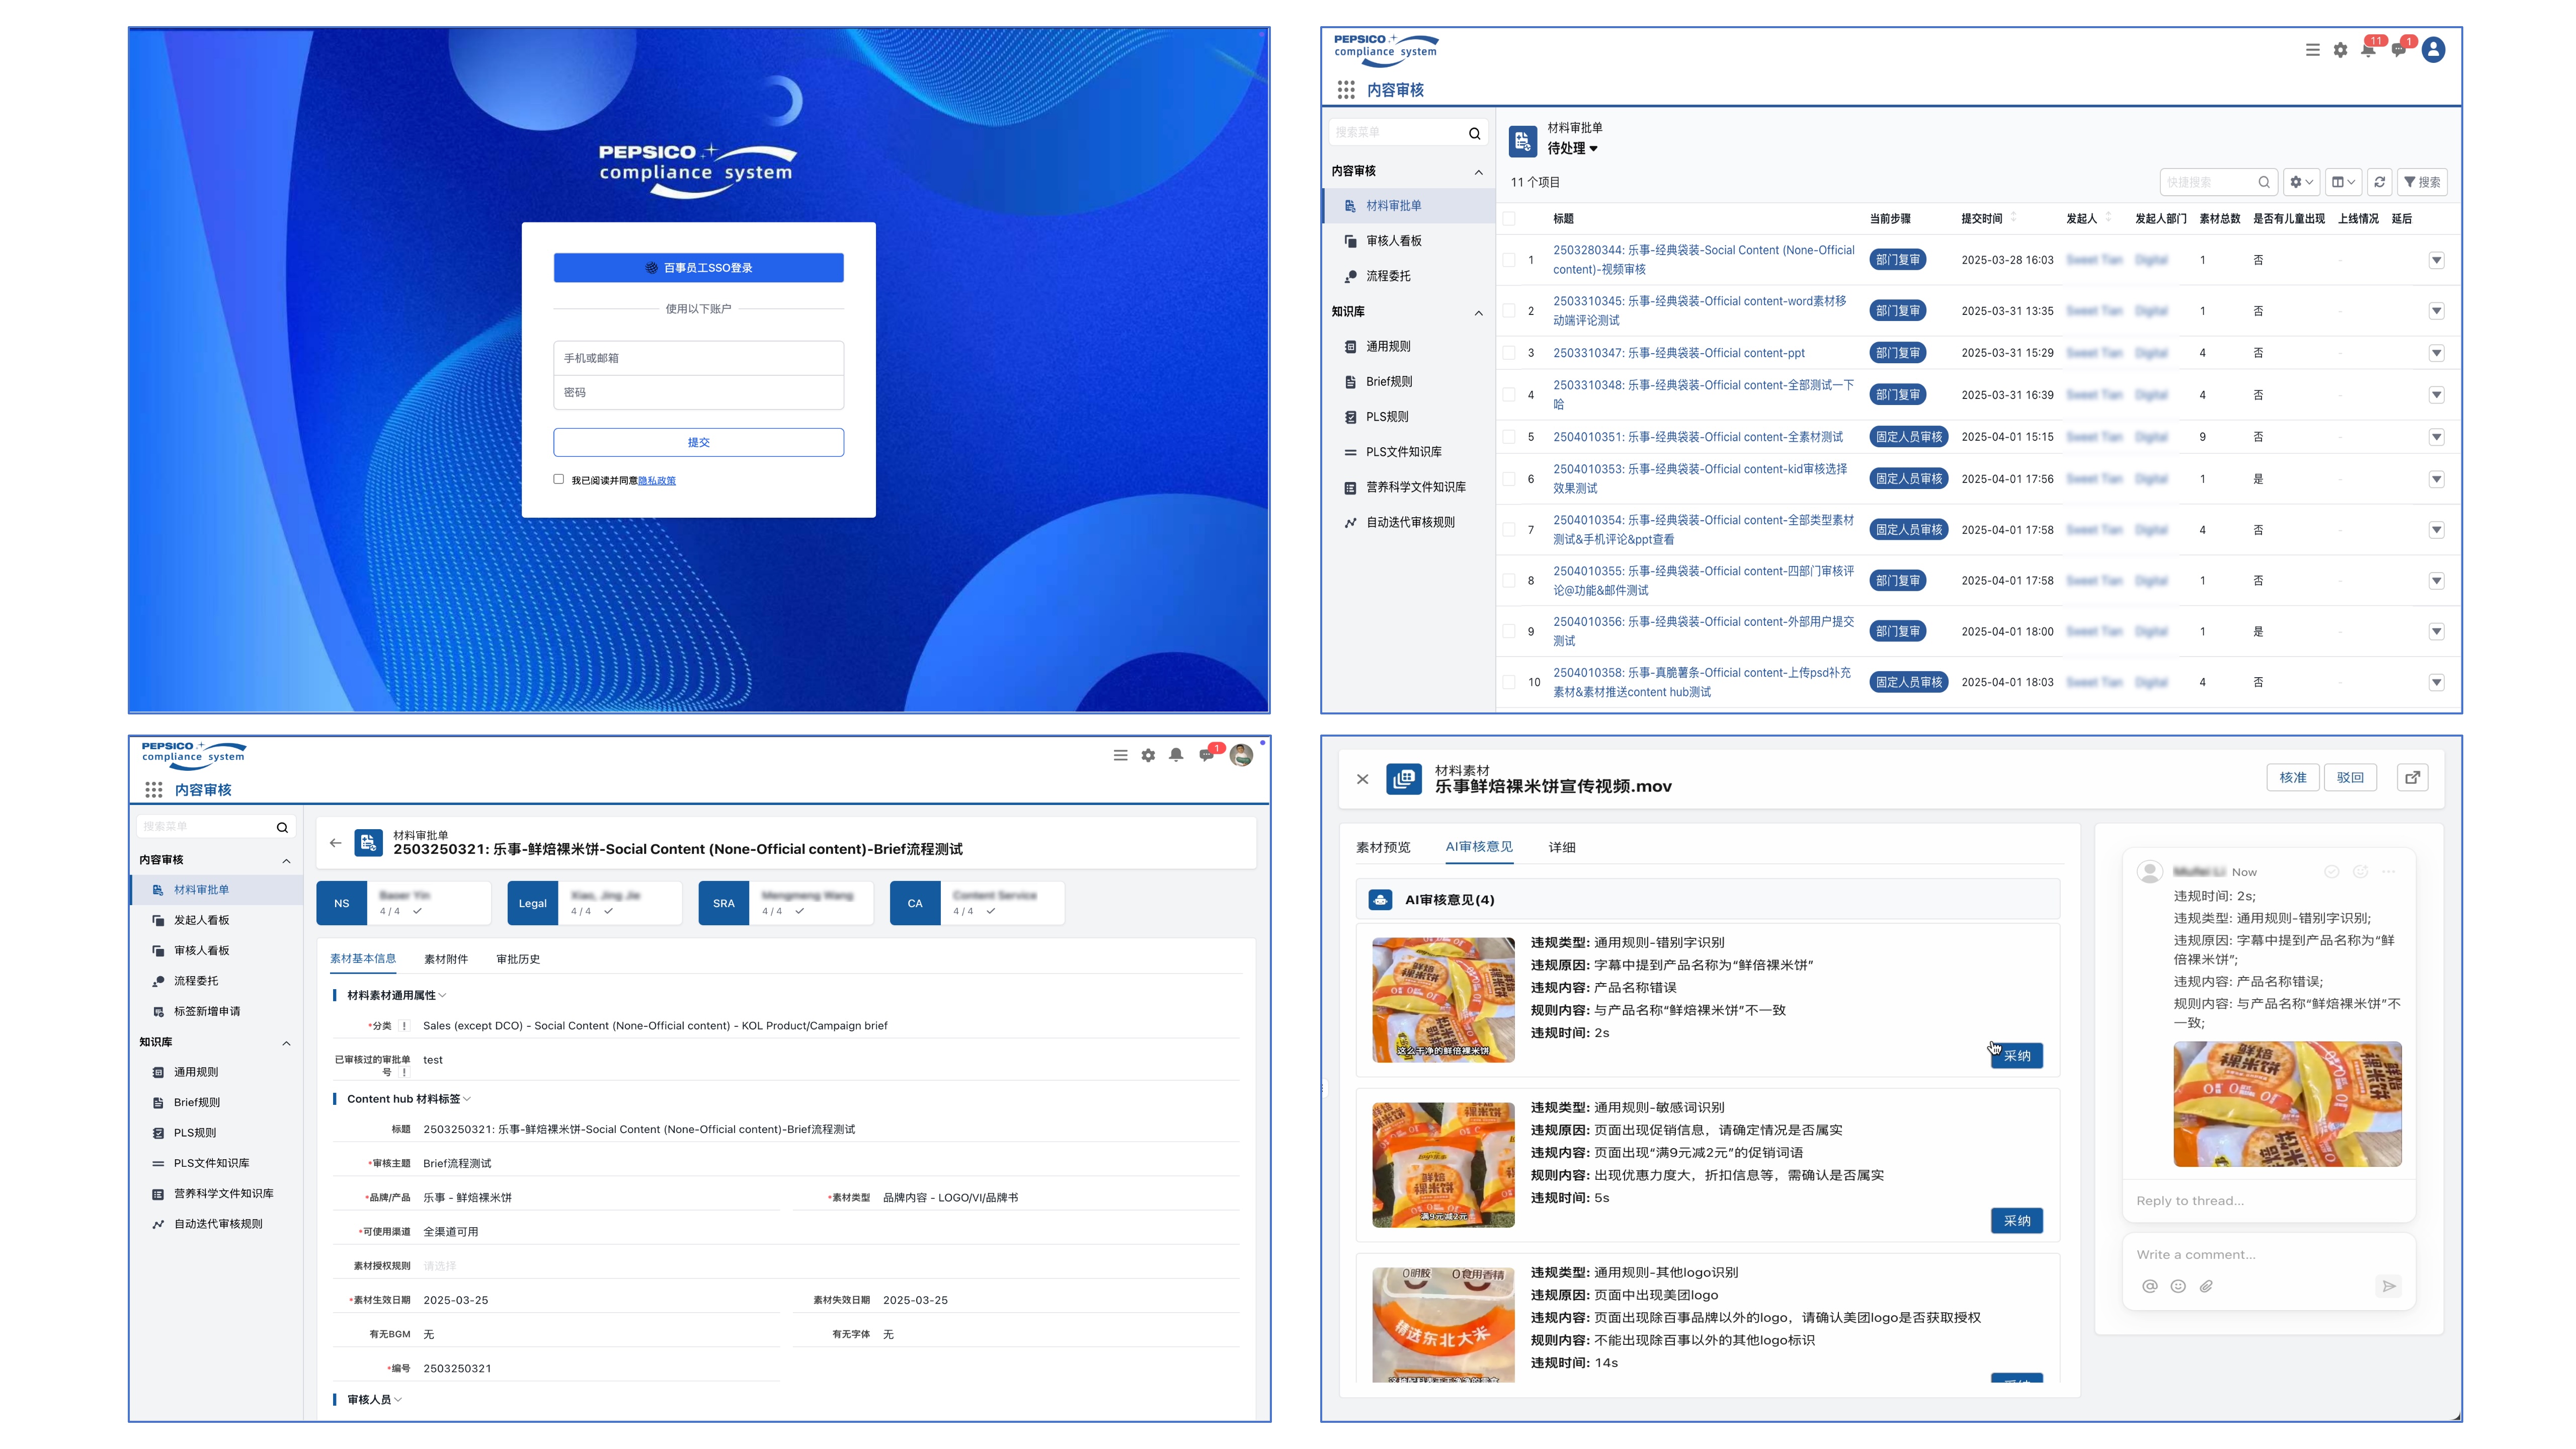Click 采纳 for the 错别字识别 finding
2576x1449 pixels.
point(2017,1056)
